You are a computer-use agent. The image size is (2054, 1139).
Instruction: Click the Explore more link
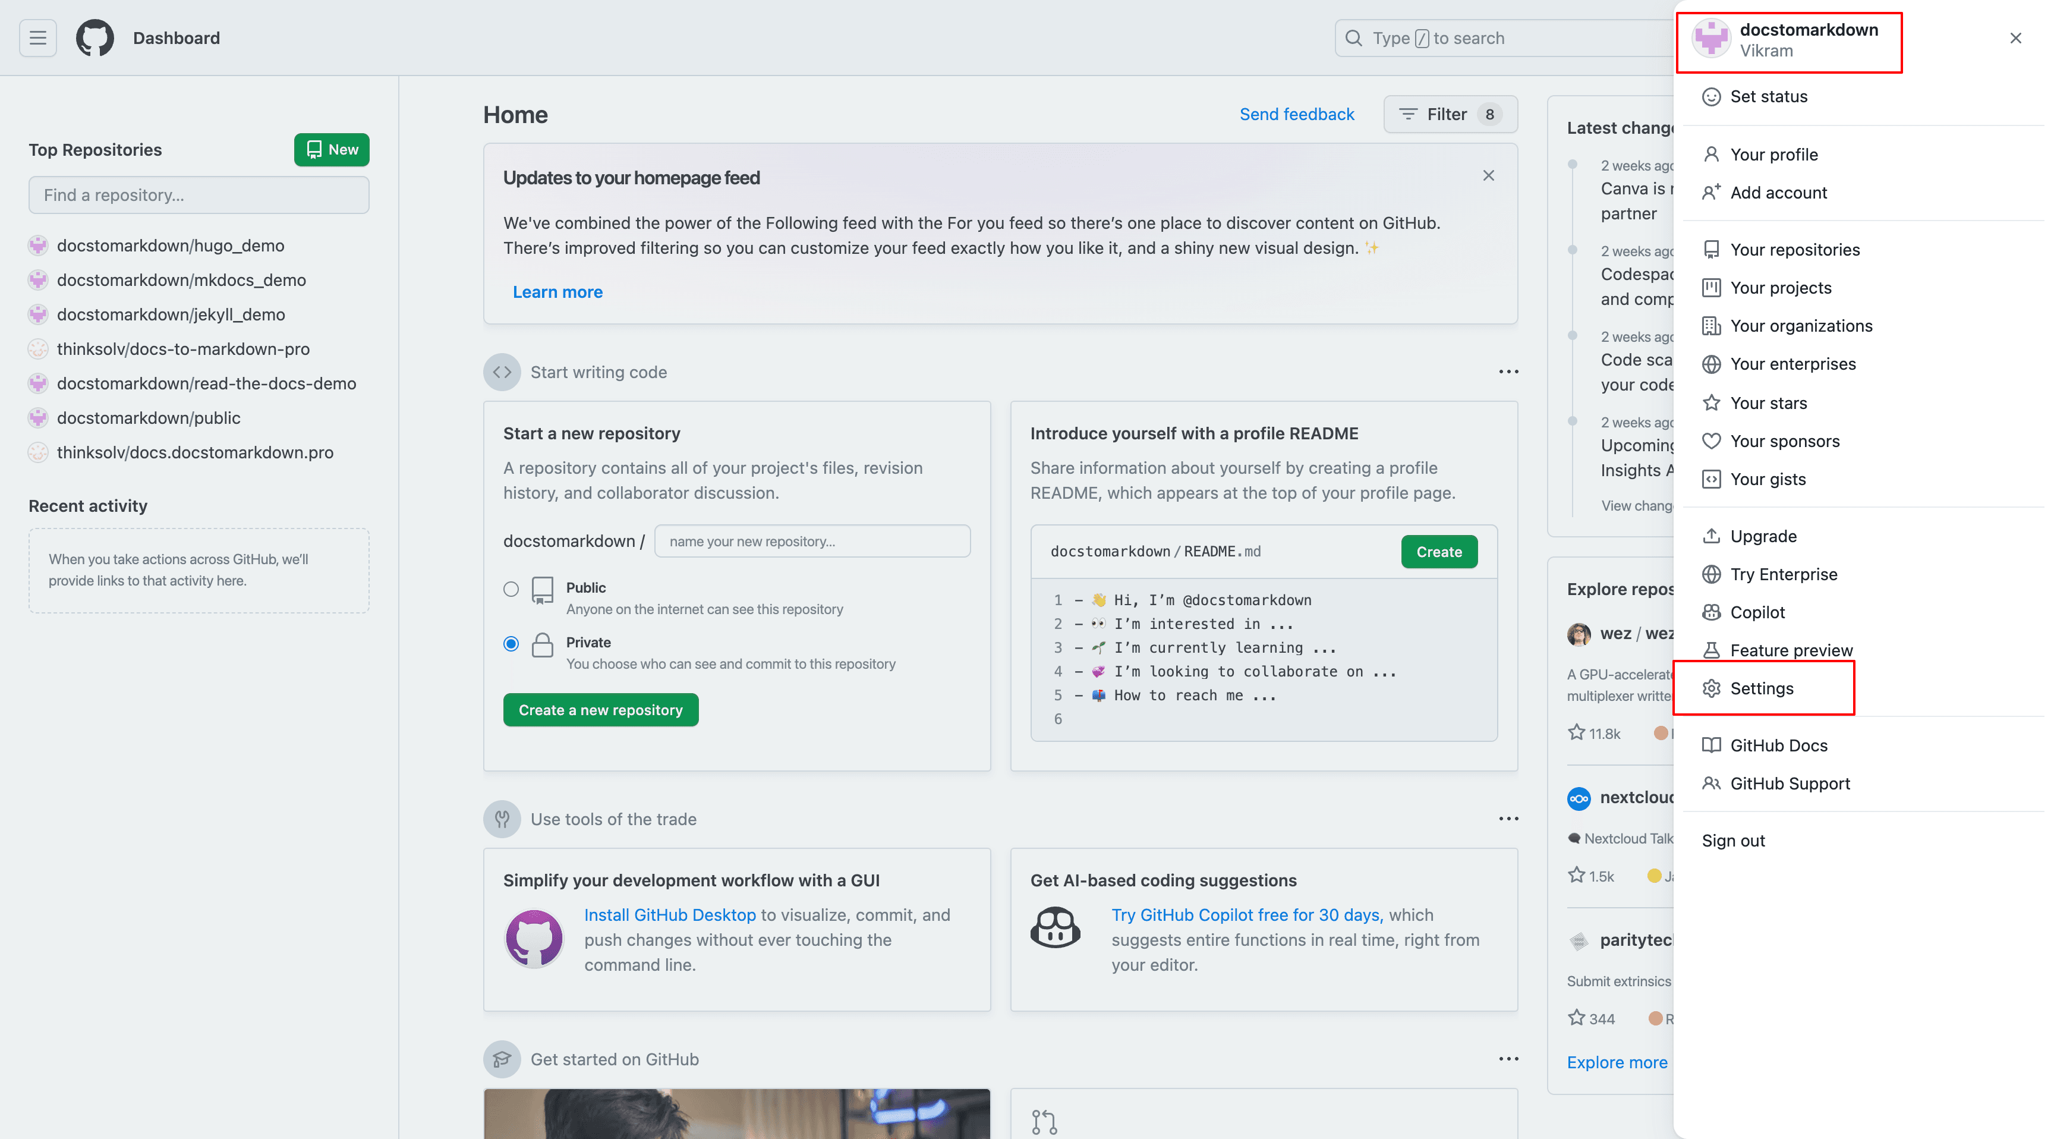[x=1617, y=1062]
